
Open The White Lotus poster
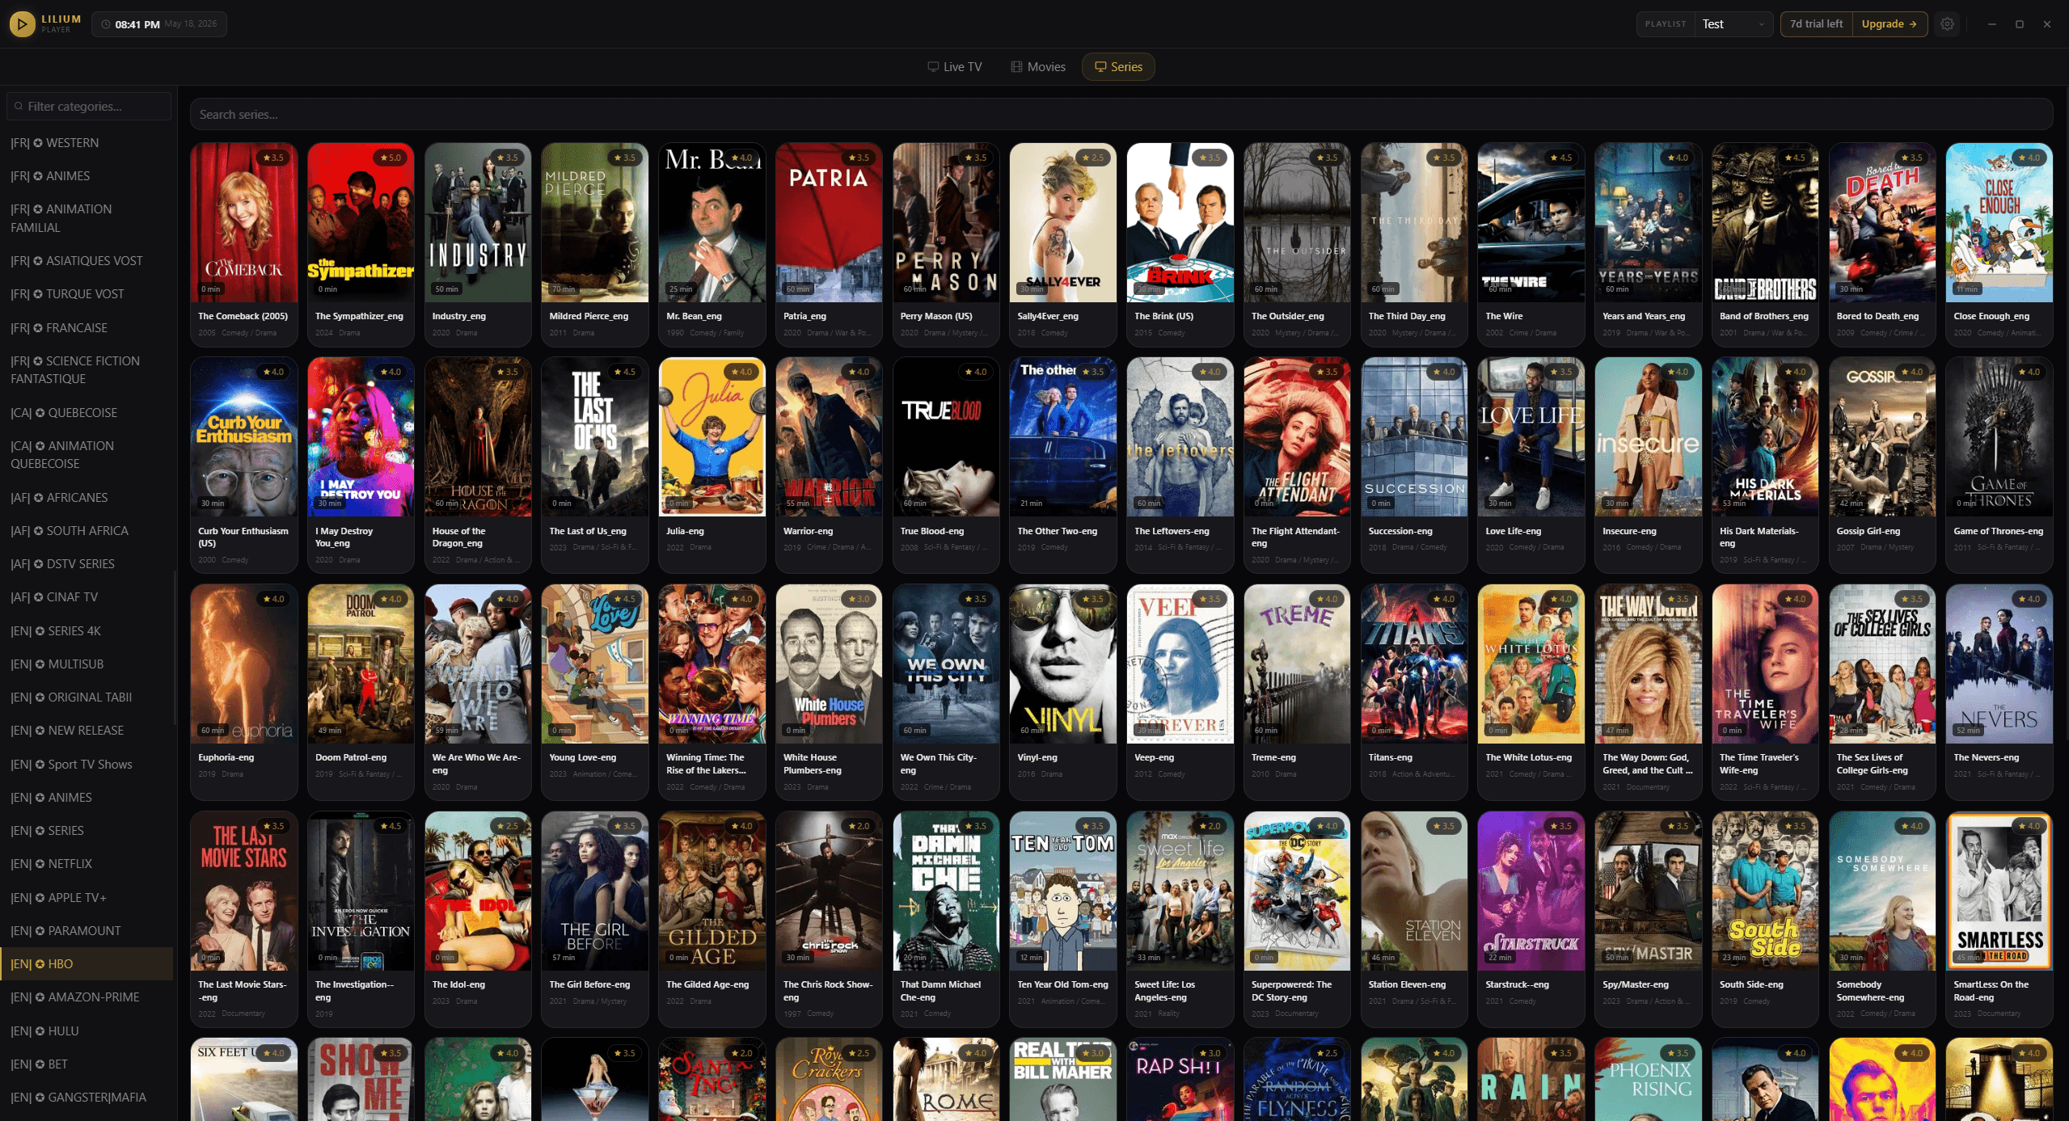(1531, 664)
